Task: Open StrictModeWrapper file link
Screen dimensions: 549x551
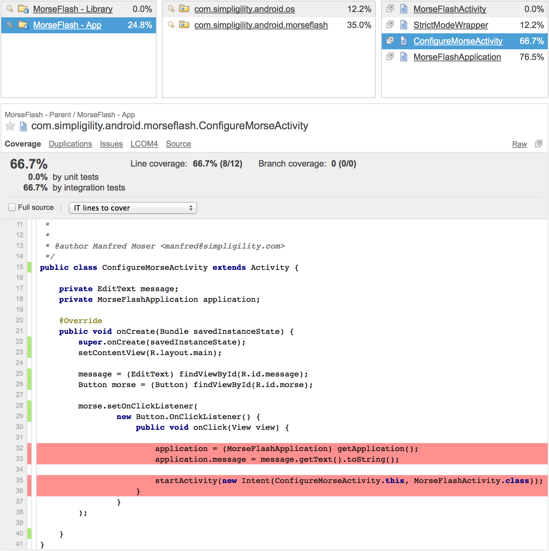Action: (450, 25)
